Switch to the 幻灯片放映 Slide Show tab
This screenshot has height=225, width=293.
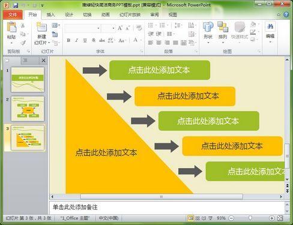point(130,14)
